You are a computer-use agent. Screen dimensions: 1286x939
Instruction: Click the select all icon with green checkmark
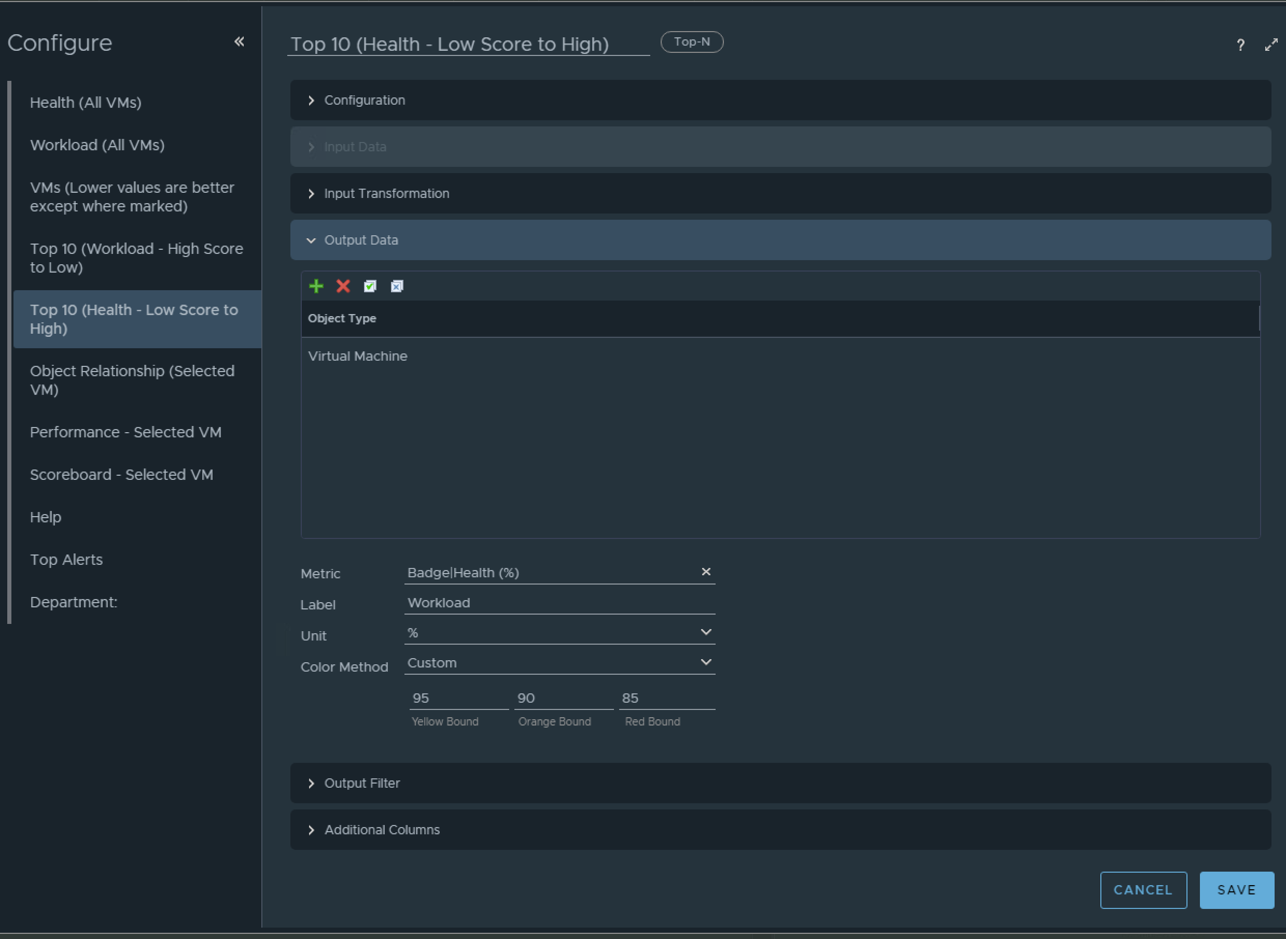pos(370,286)
